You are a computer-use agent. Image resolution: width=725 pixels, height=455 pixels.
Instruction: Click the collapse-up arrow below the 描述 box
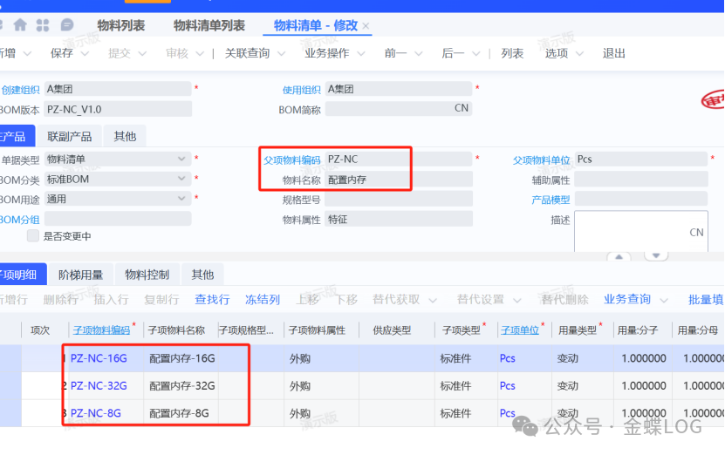618,255
